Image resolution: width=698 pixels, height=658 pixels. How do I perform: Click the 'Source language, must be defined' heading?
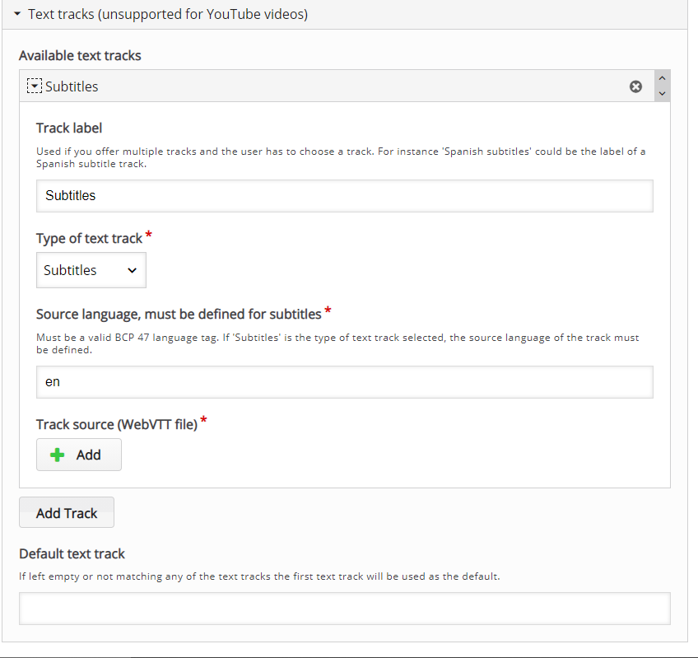179,315
